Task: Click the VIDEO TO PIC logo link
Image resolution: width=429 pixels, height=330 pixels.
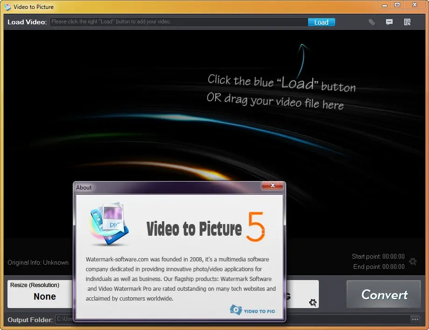Action: pyautogui.click(x=252, y=310)
